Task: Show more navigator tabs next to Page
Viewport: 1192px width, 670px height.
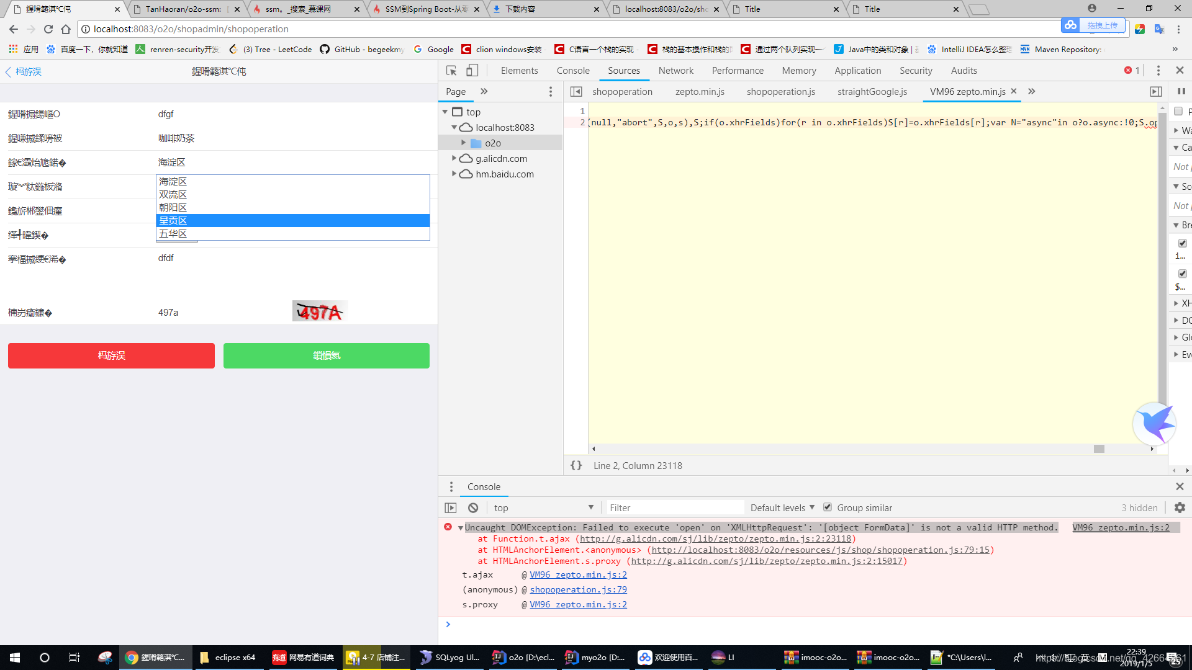Action: tap(484, 92)
